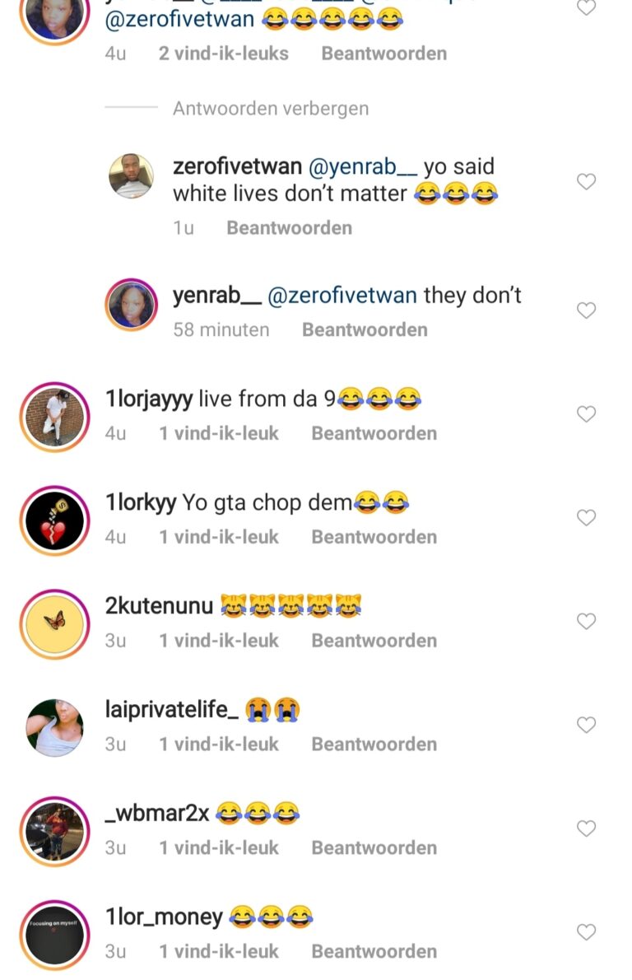Collapse replies with 'Antwoorden verbergen'
The height and width of the screenshot is (980, 632).
(271, 109)
